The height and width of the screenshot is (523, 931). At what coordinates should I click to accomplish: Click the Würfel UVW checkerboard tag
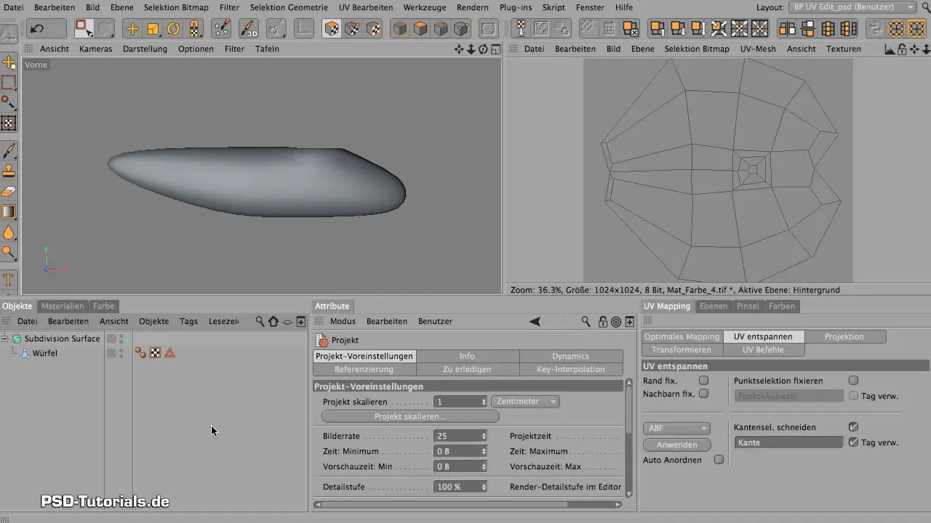pyautogui.click(x=155, y=353)
